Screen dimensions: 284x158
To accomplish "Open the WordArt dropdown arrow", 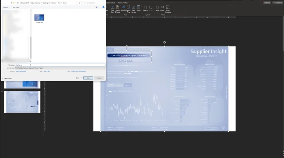I will click(x=123, y=12).
